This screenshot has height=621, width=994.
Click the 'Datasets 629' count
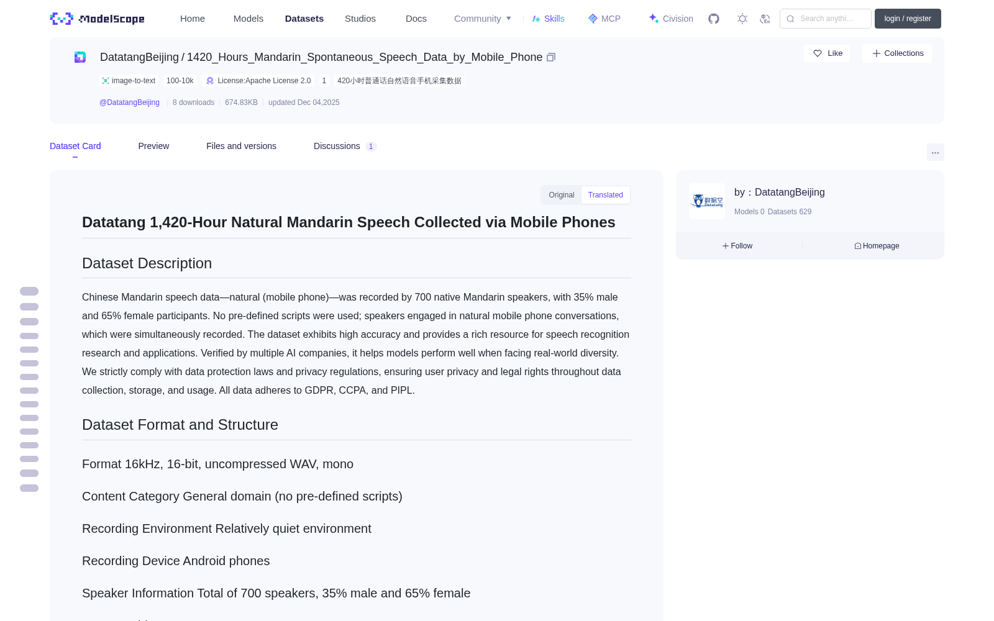click(x=790, y=212)
